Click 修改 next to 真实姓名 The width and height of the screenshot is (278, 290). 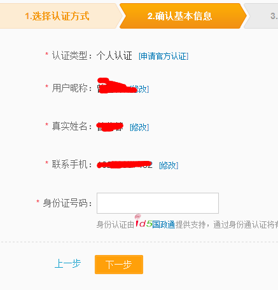pos(139,127)
